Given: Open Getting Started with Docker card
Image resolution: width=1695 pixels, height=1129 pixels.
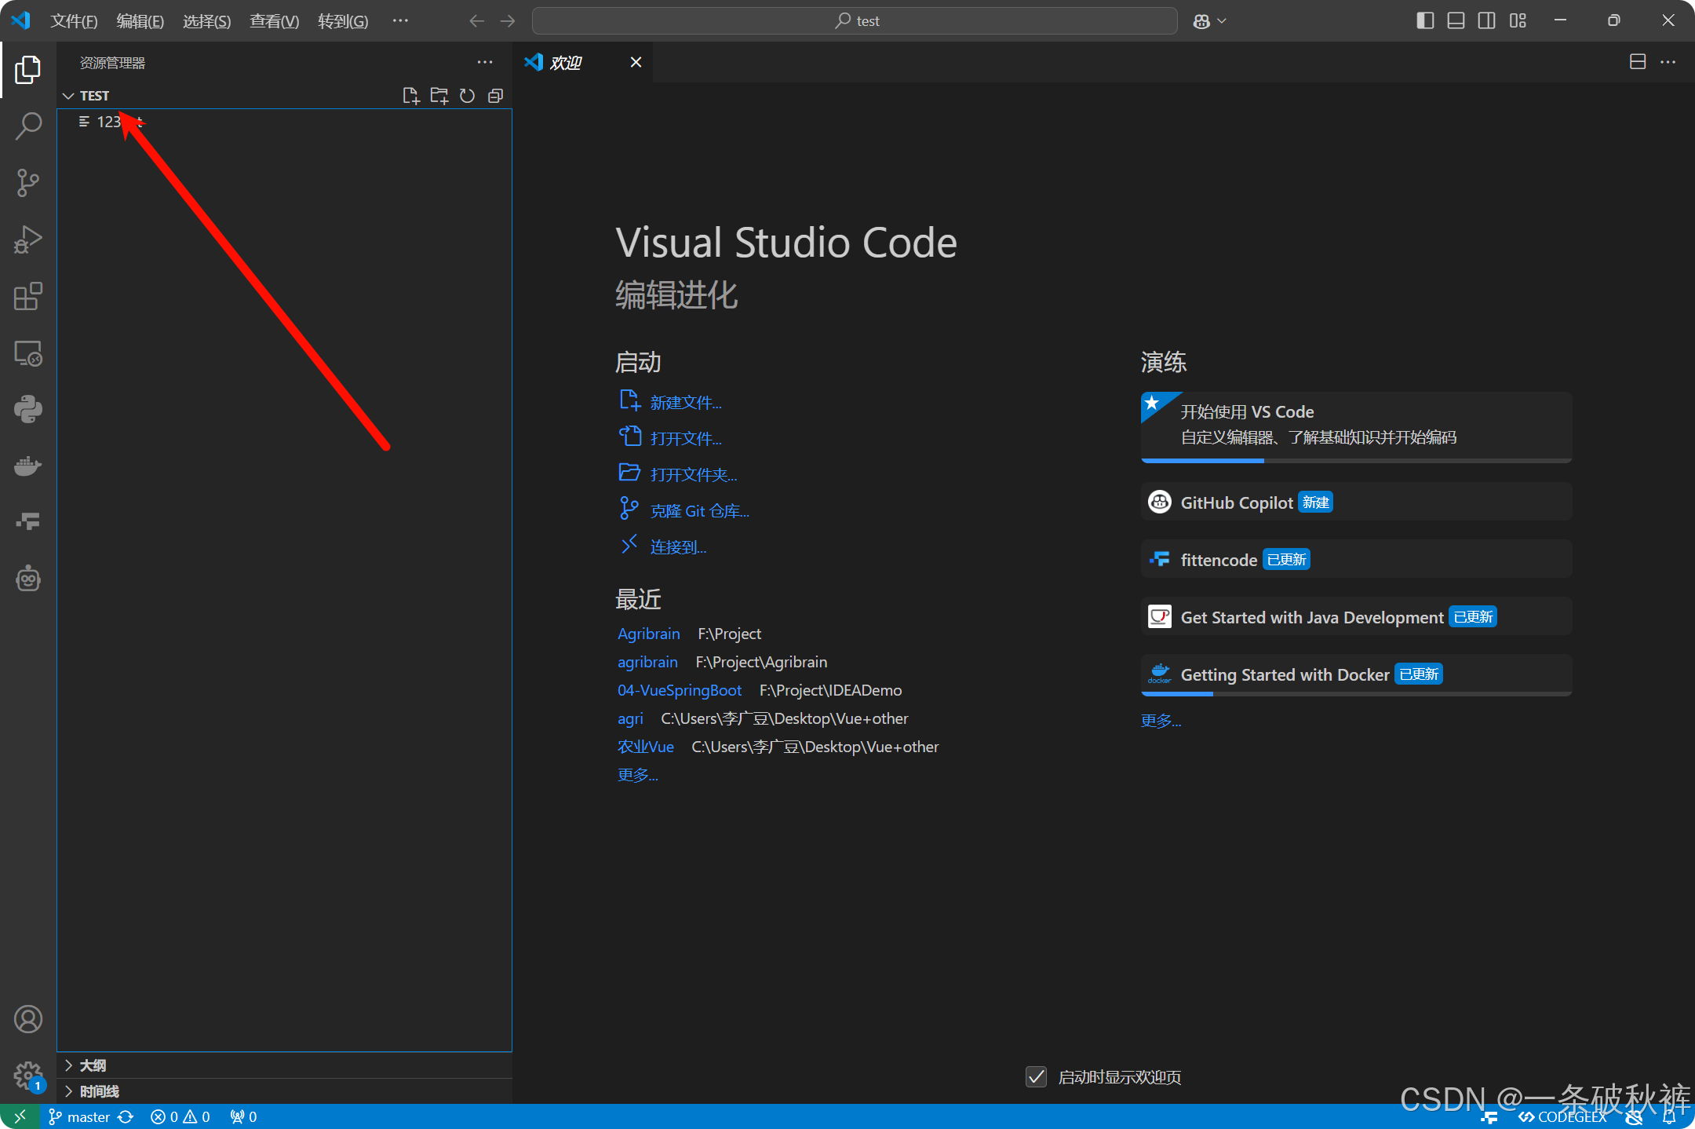Looking at the screenshot, I should pos(1356,674).
